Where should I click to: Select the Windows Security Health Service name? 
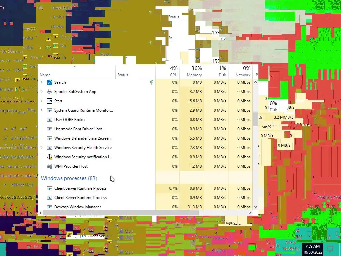(x=83, y=148)
